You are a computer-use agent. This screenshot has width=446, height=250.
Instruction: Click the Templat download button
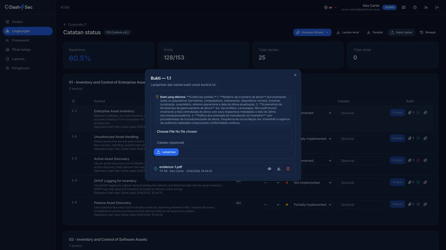click(375, 32)
